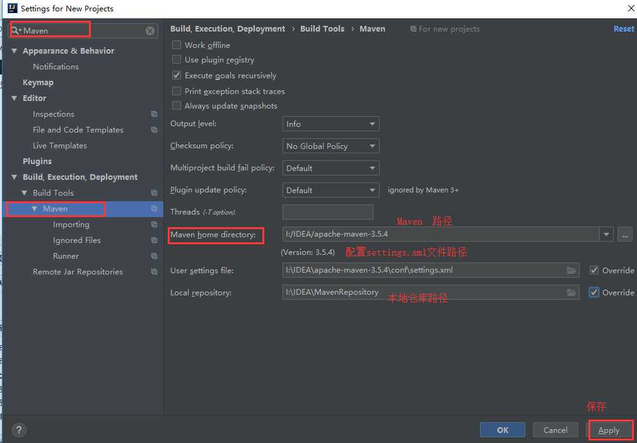Collapse the Editor section

point(15,98)
